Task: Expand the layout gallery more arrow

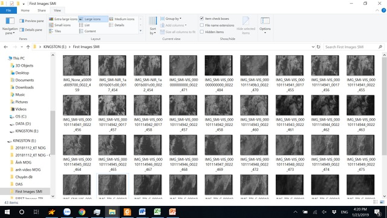Action: pos(141,31)
